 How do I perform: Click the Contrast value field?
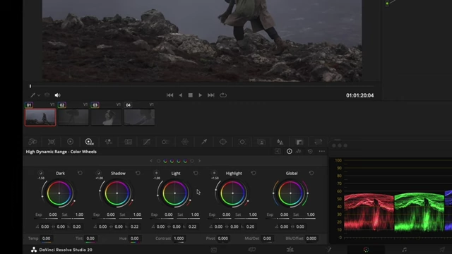pyautogui.click(x=179, y=238)
